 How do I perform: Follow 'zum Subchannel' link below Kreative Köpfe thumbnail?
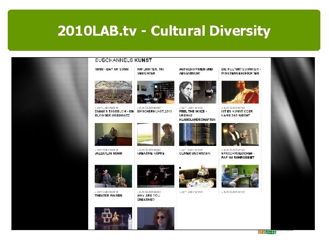coord(149,192)
